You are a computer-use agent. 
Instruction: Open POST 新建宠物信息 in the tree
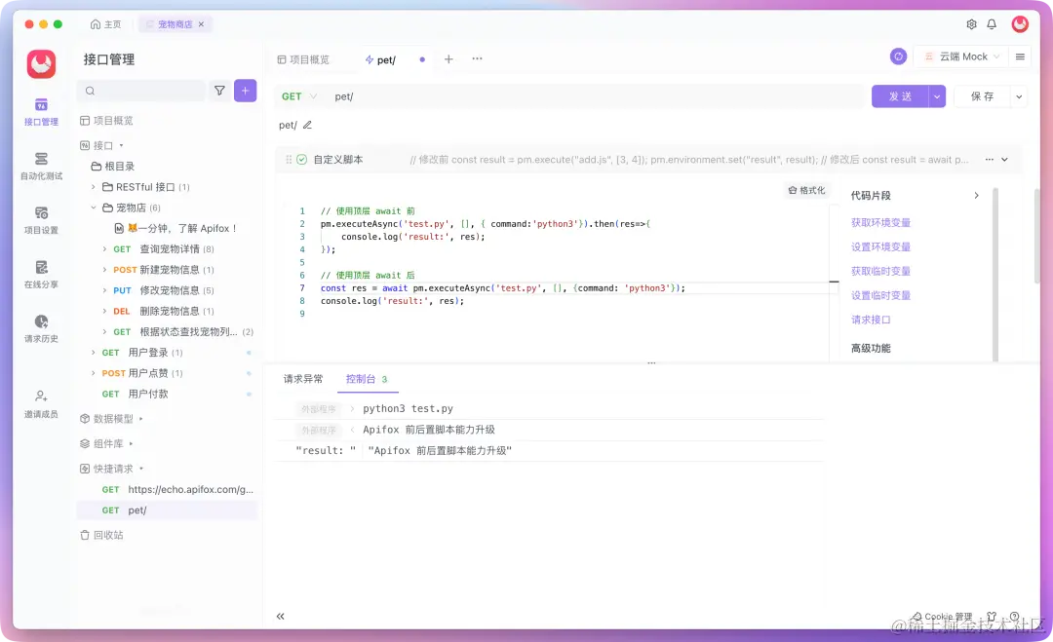[x=162, y=270]
